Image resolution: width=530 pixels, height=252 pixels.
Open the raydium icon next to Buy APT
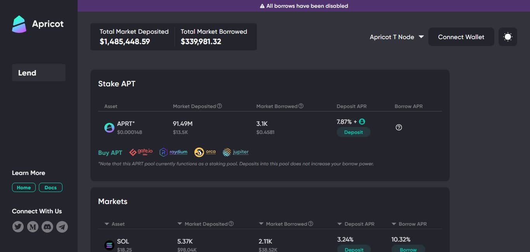(x=163, y=152)
